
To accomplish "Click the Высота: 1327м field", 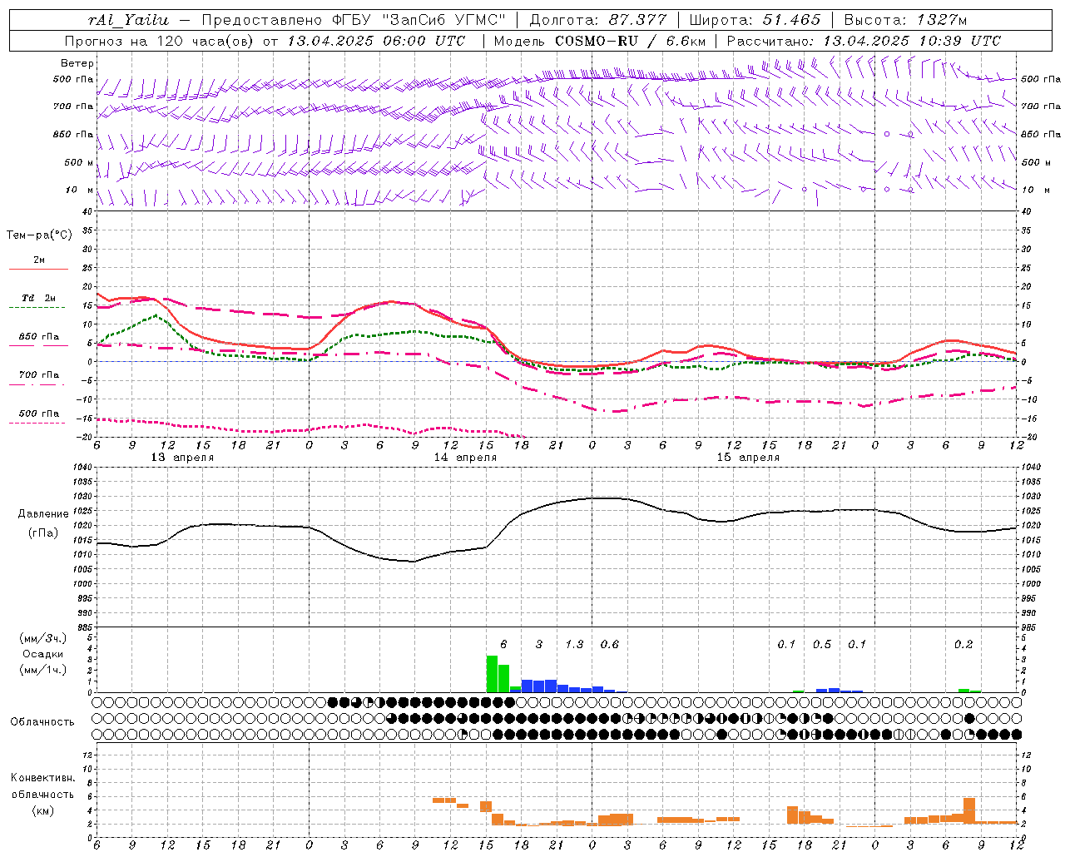I will coord(905,20).
